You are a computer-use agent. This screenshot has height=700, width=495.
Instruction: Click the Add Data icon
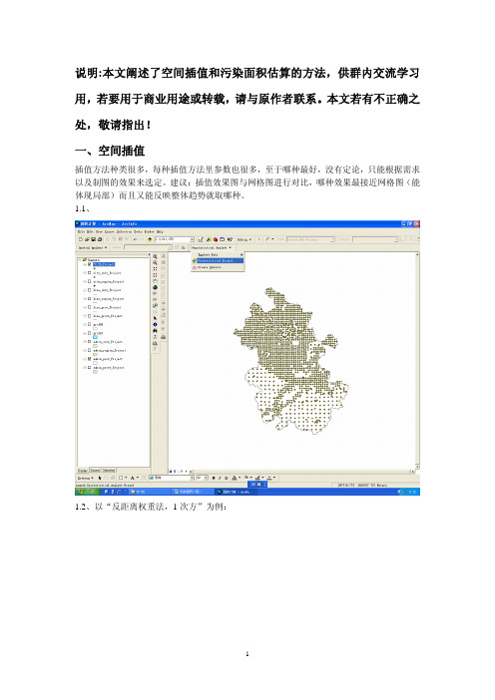[x=150, y=239]
